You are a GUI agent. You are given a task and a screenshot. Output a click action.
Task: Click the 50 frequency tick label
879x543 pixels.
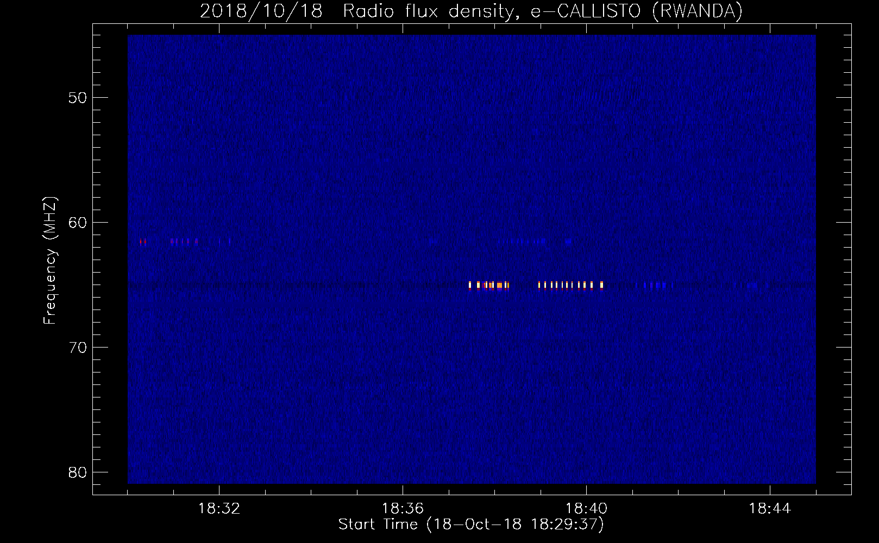point(78,98)
